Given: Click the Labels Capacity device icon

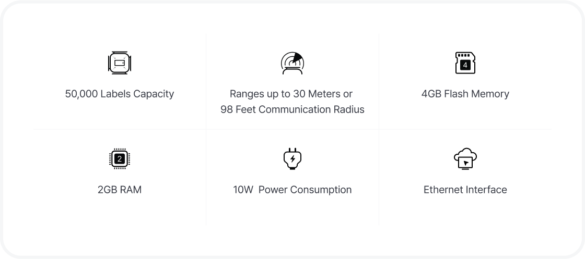Looking at the screenshot, I should click(120, 63).
